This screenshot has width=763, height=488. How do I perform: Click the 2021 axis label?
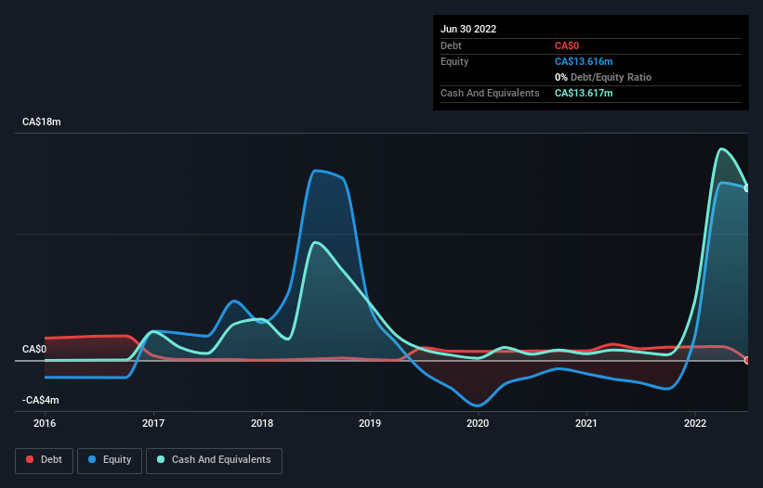pos(586,423)
